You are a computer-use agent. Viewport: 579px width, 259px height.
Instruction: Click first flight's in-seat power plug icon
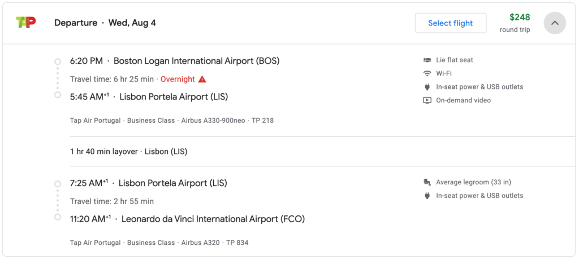(427, 87)
